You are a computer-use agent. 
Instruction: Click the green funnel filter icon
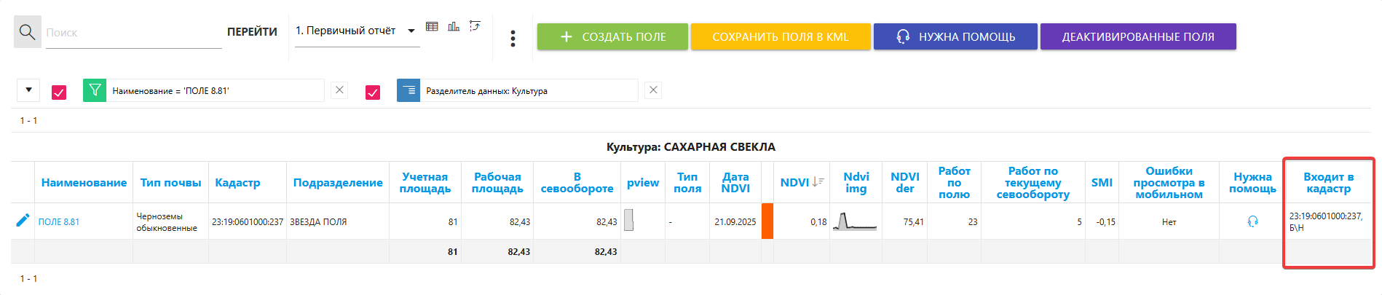tap(95, 90)
